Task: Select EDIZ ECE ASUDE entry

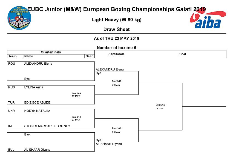Action: point(37,102)
